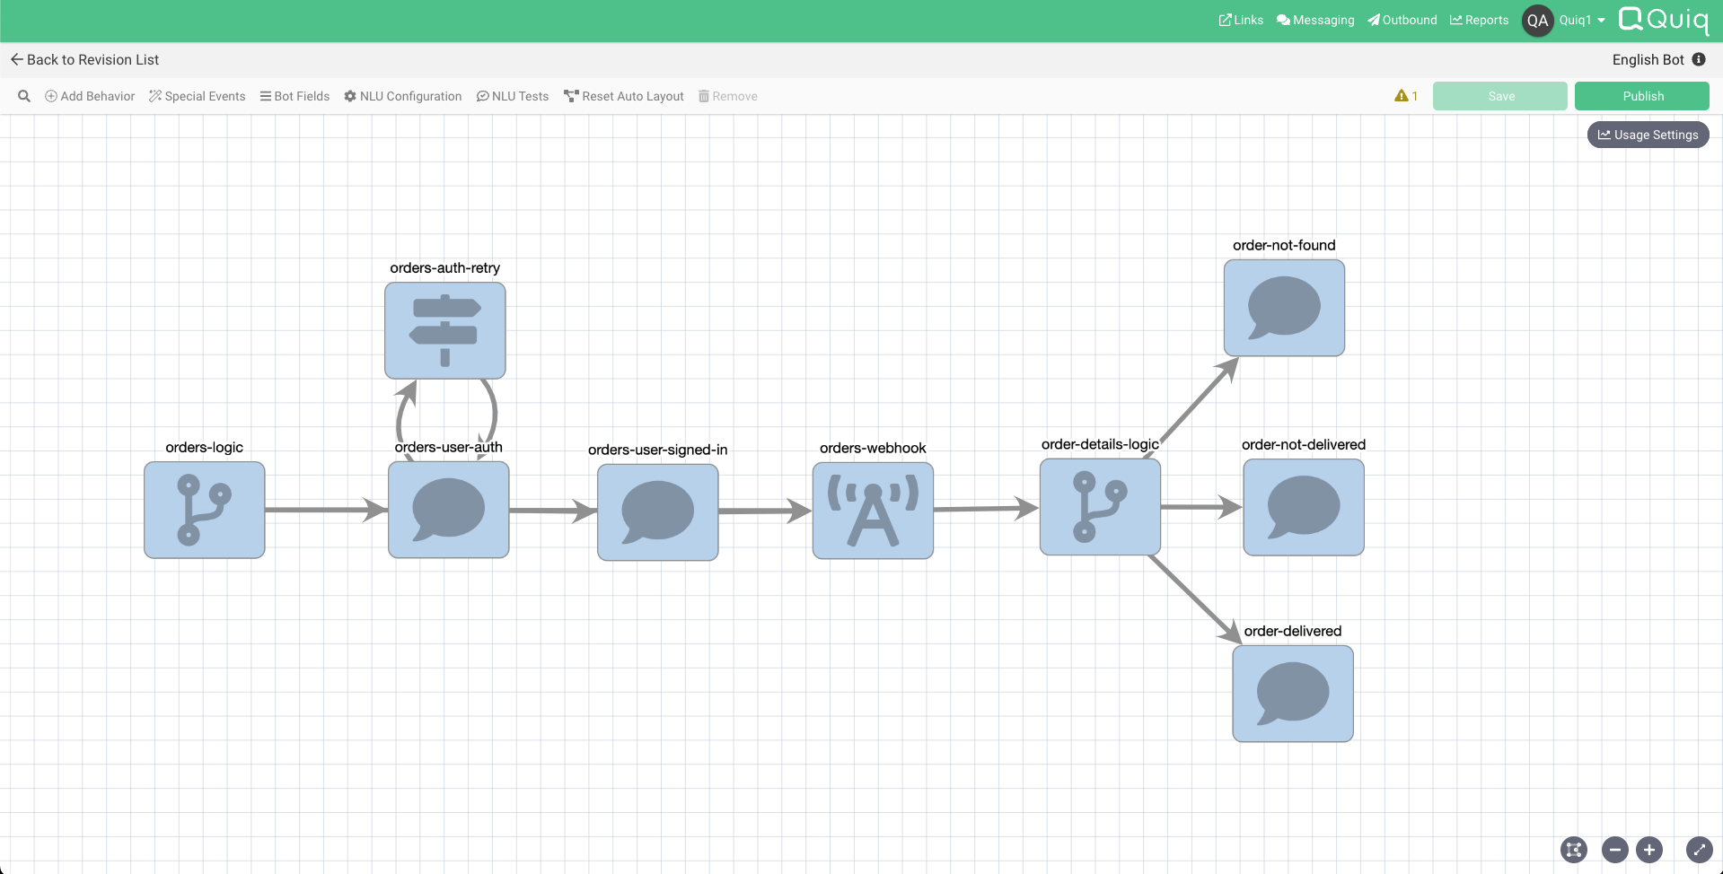Click the order-not-delivered label
This screenshot has height=874, width=1723.
click(1304, 444)
